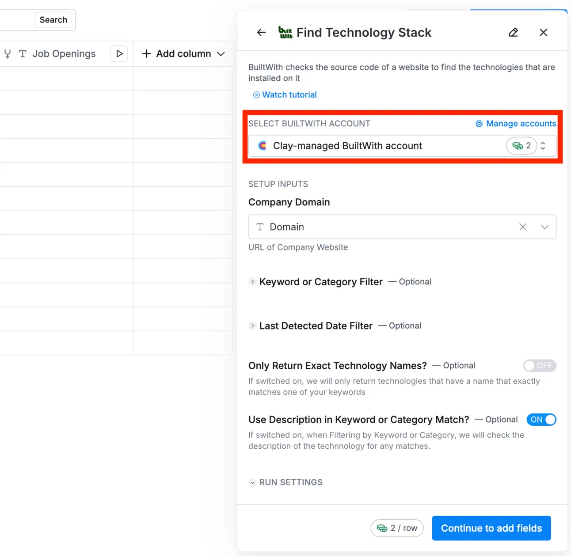Image resolution: width=571 pixels, height=556 pixels.
Task: Toggle Only Return Exact Technology Names switch
Action: pyautogui.click(x=540, y=366)
